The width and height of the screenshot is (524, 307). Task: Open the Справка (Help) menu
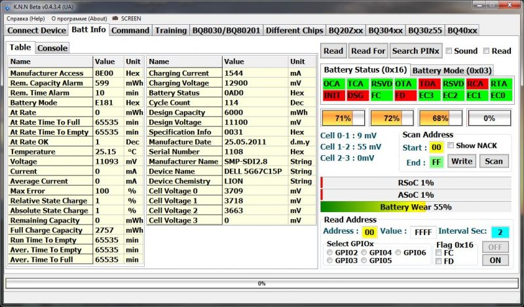pyautogui.click(x=26, y=19)
